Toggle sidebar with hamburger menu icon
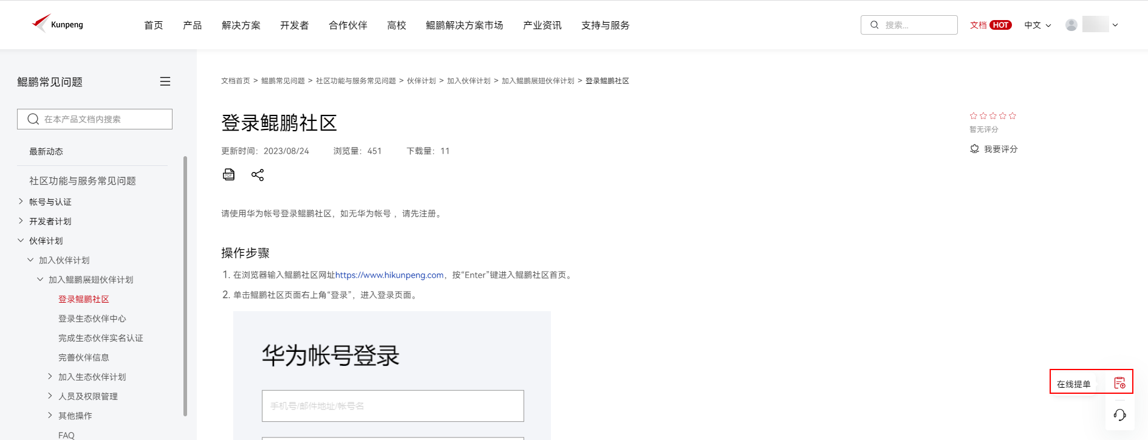 [165, 81]
